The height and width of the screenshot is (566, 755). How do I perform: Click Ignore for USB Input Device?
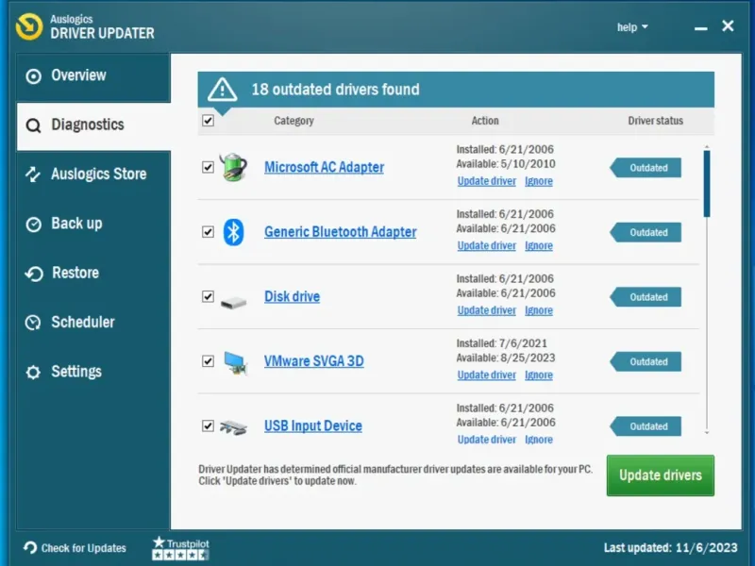(538, 440)
